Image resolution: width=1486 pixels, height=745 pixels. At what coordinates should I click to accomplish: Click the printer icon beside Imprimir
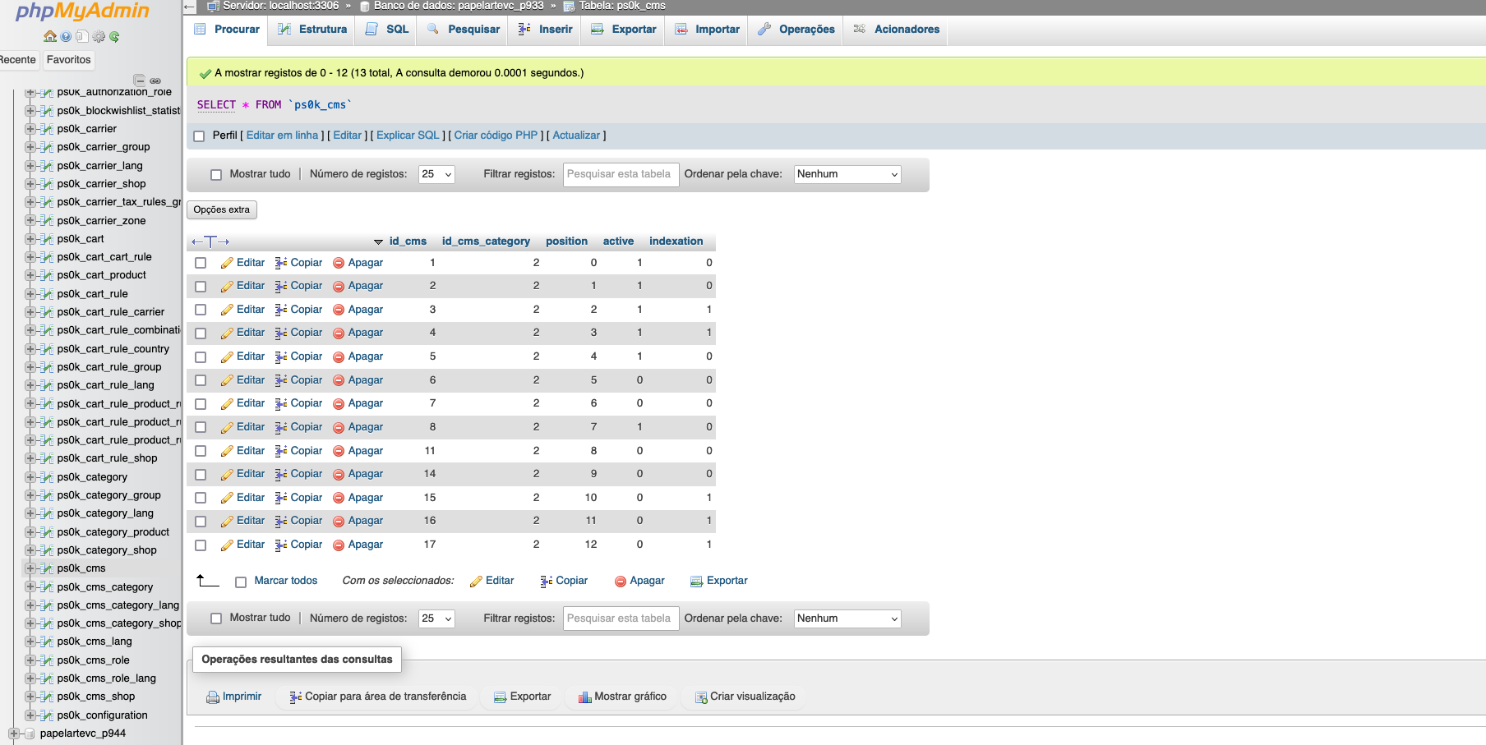point(213,697)
